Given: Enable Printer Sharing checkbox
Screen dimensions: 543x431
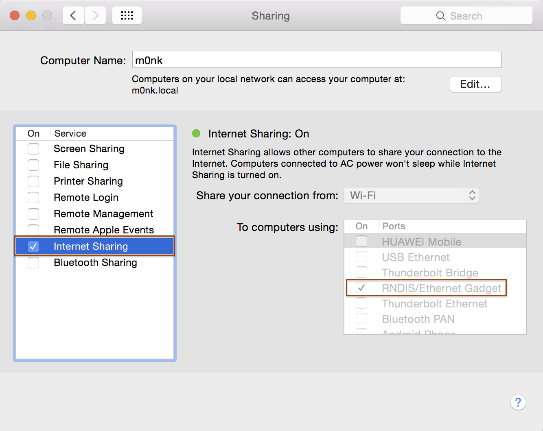Looking at the screenshot, I should (33, 181).
